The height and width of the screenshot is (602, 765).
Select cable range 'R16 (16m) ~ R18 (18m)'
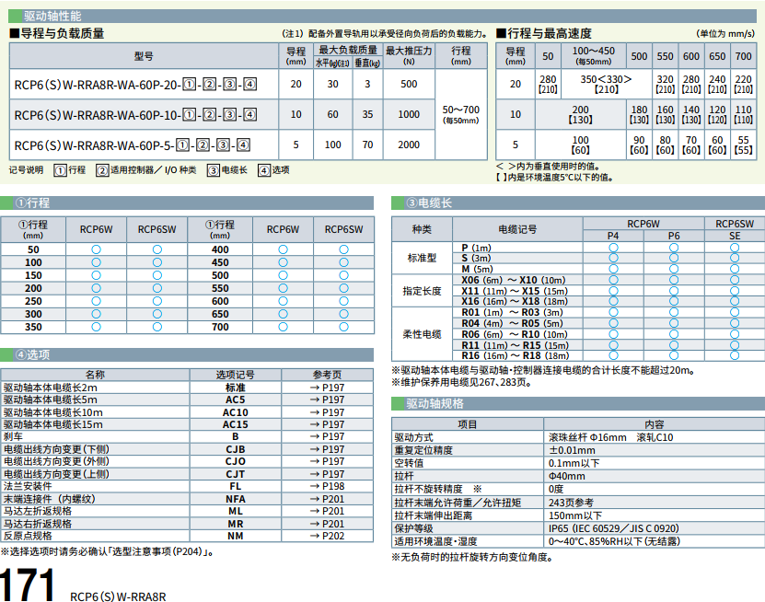[x=516, y=355]
